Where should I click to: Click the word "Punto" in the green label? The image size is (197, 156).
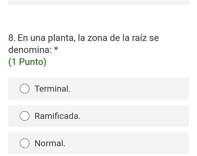coord(31,62)
